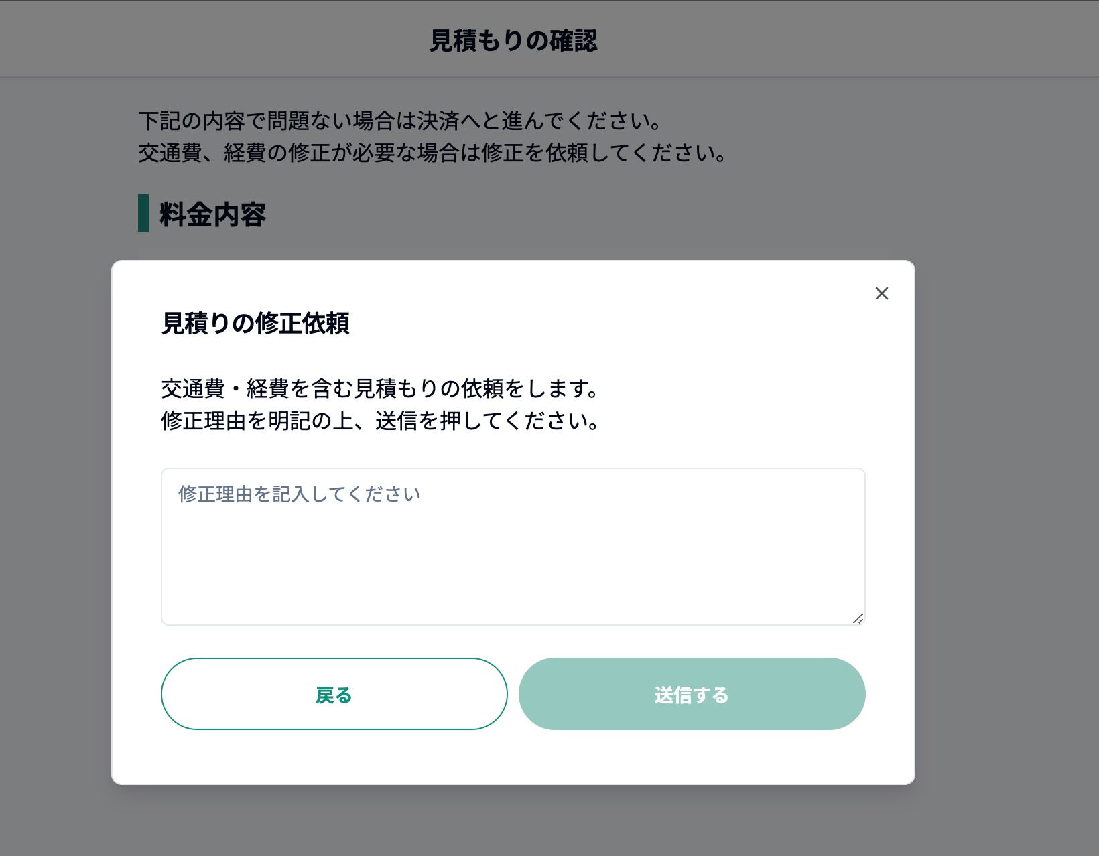The height and width of the screenshot is (856, 1099).
Task: Click the dimmed backdrop right of the dialog
Action: 1007,522
